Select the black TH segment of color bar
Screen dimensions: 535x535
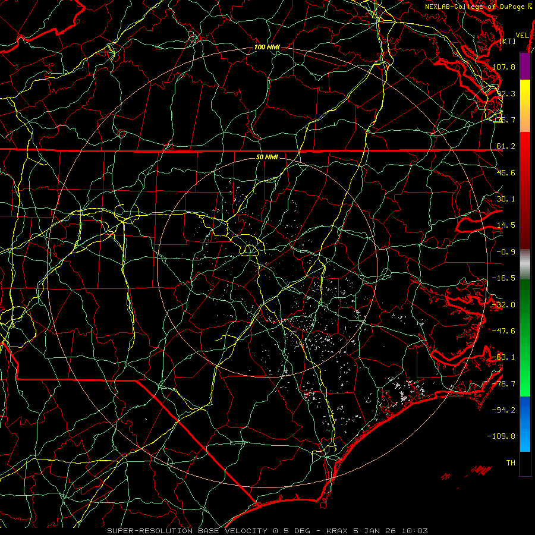[525, 463]
